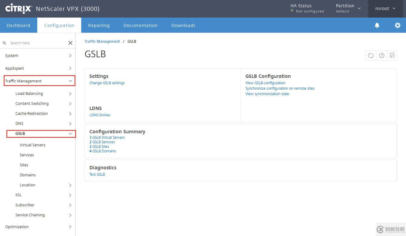Select Sites in the GSLB tree
The image size is (406, 236).
point(24,165)
